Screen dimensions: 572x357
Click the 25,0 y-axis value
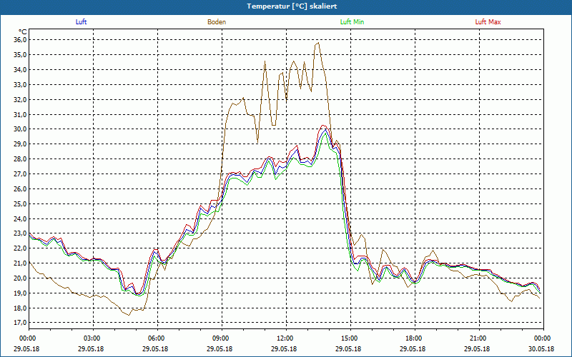point(20,203)
